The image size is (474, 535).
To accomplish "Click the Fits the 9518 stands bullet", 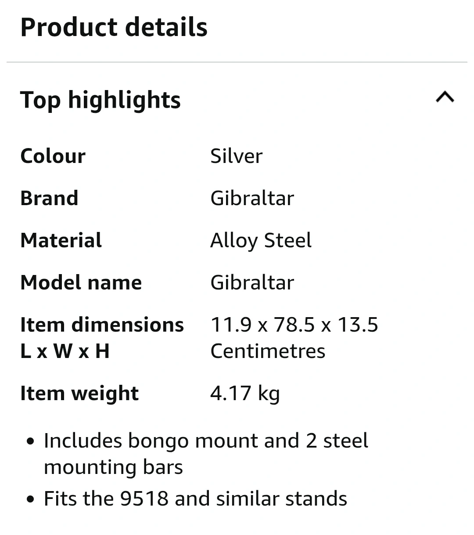I will tap(195, 499).
